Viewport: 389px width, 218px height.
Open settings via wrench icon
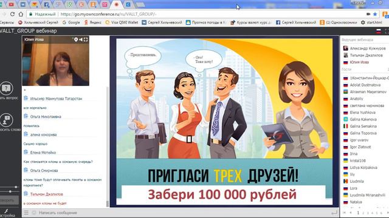(6, 211)
